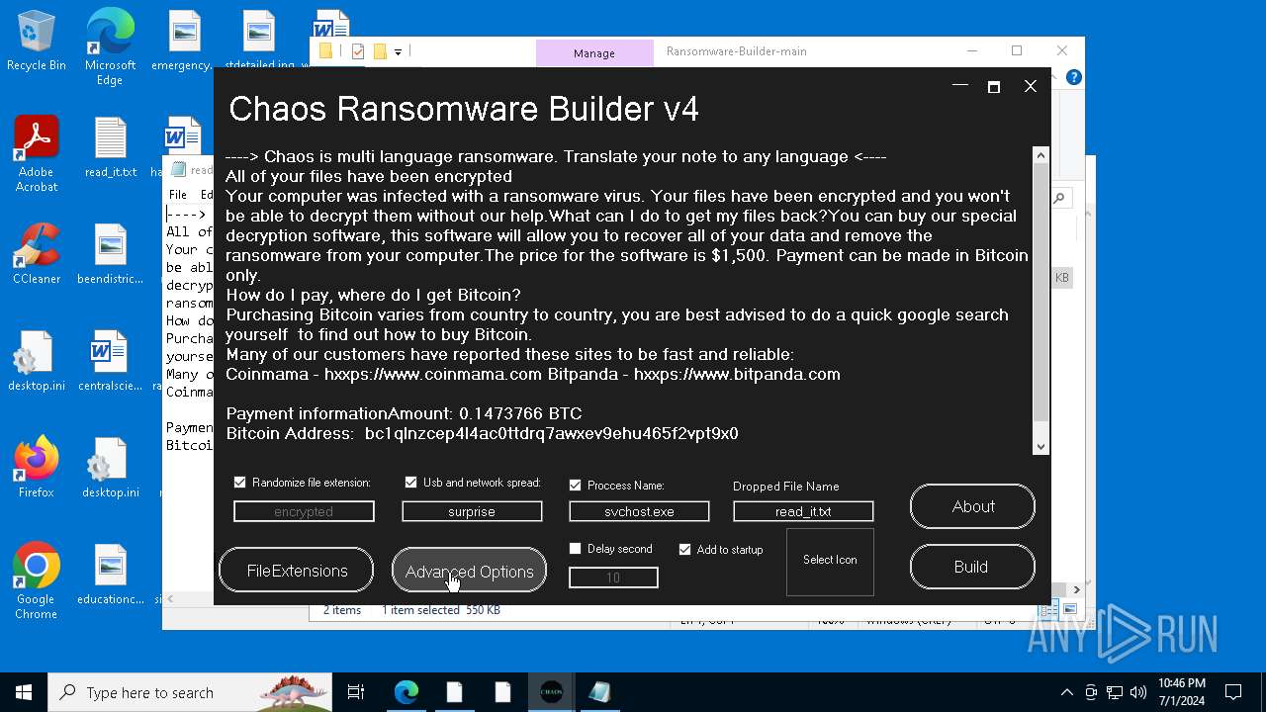Show hidden system tray icons

[x=1066, y=692]
